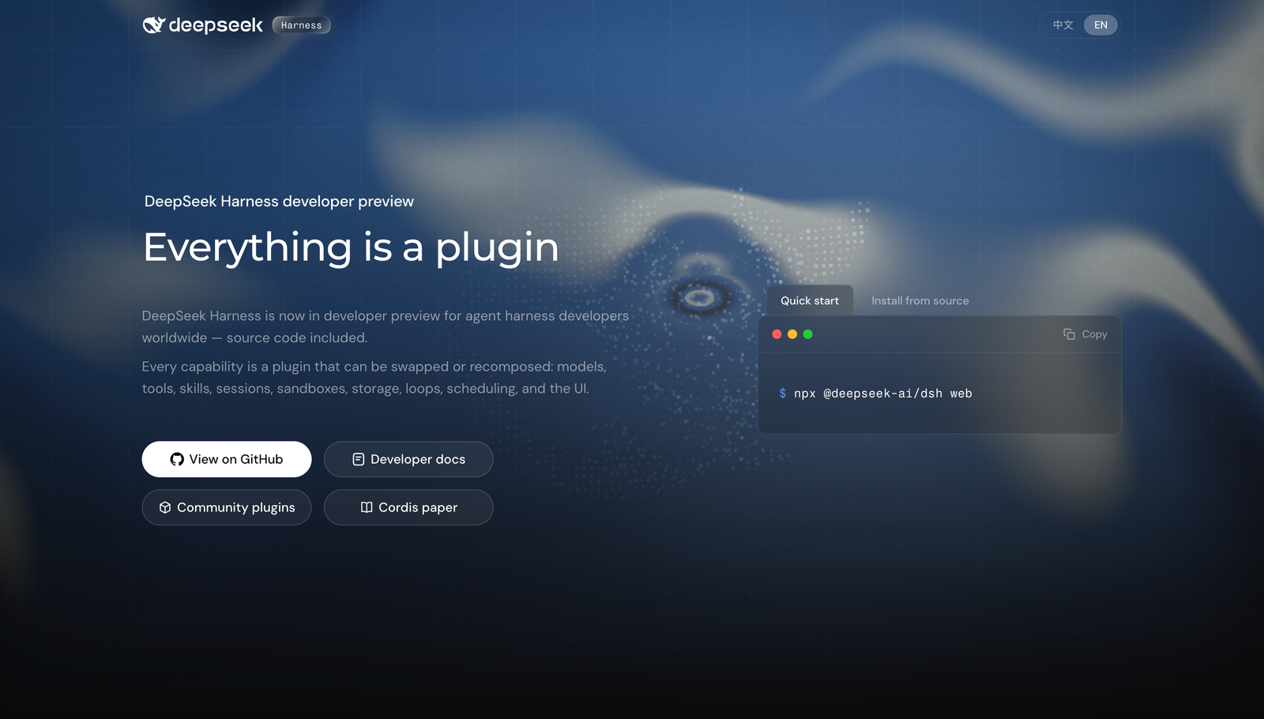Viewport: 1264px width, 719px height.
Task: Click the paragraph starting 'DeepSeek Harness is now'
Action: click(386, 326)
